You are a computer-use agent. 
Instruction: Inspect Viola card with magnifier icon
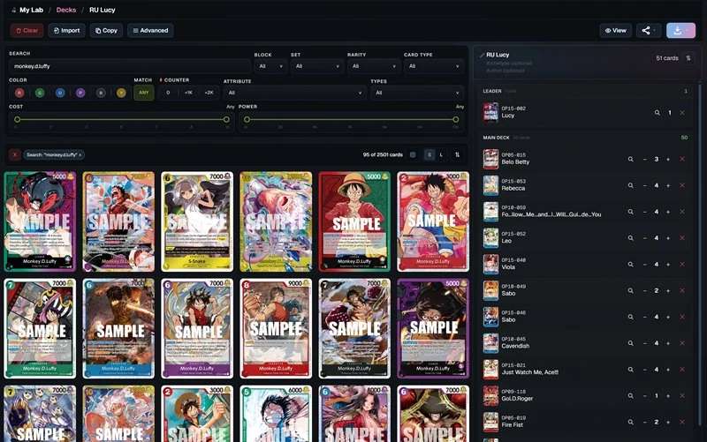(x=630, y=264)
